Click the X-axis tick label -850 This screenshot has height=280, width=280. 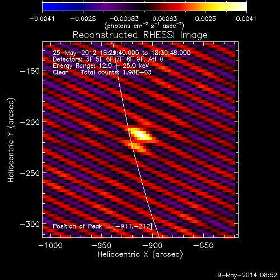point(203,245)
